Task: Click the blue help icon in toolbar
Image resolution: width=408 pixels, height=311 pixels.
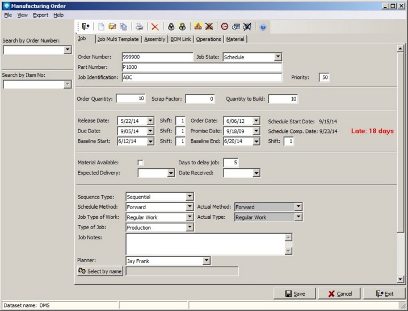Action: point(263,27)
